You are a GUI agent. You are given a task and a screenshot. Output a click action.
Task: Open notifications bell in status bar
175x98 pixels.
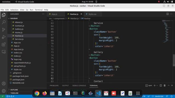click(x=171, y=96)
